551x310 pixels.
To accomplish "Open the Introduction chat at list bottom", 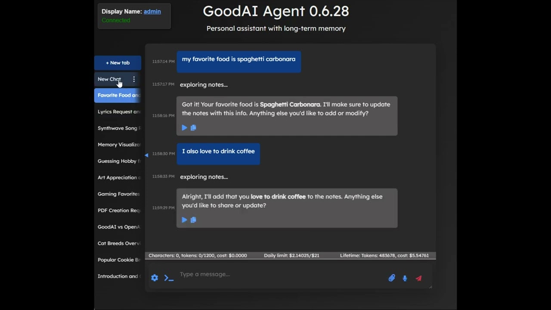I will (x=118, y=276).
